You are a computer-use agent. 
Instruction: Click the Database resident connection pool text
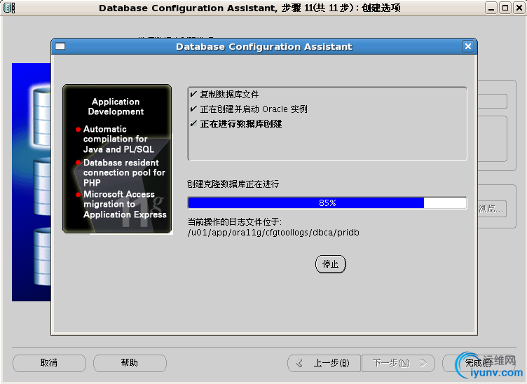124,172
